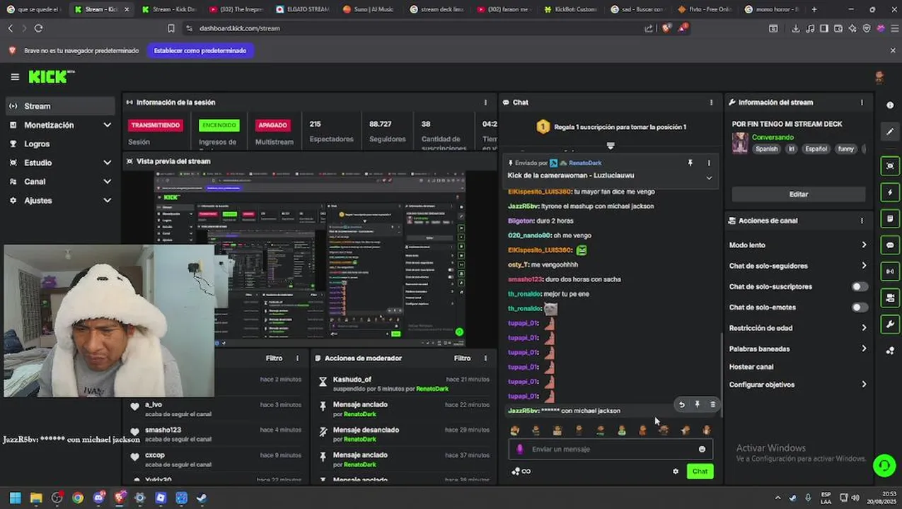This screenshot has width=902, height=509.
Task: Toggle Chat de solo-emotes switch
Action: coord(860,308)
